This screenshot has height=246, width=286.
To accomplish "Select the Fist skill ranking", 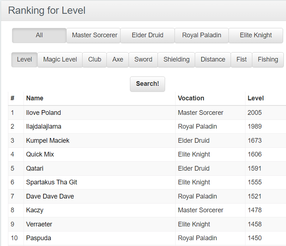I will (241, 60).
